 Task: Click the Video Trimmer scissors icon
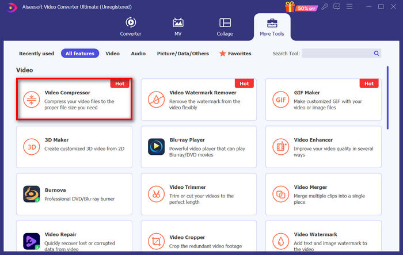click(156, 194)
